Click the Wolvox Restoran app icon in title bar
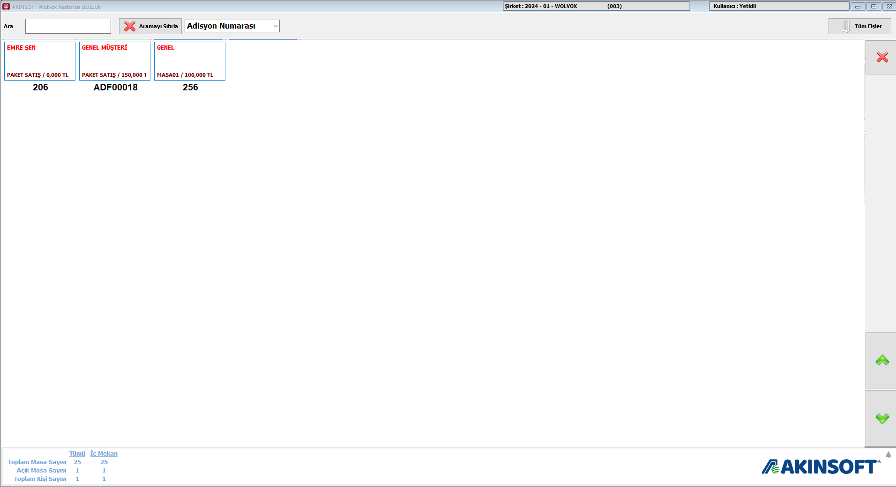 coord(6,7)
